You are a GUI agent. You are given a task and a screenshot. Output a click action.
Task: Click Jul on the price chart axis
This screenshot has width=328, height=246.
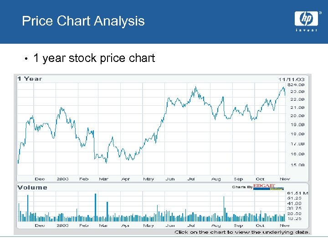click(191, 179)
